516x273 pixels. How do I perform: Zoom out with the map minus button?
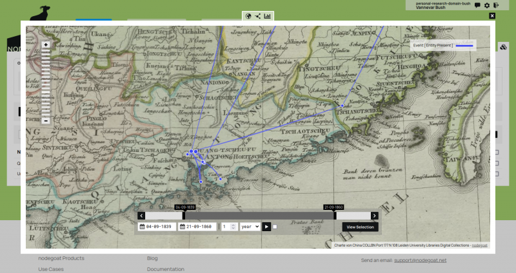tap(46, 120)
